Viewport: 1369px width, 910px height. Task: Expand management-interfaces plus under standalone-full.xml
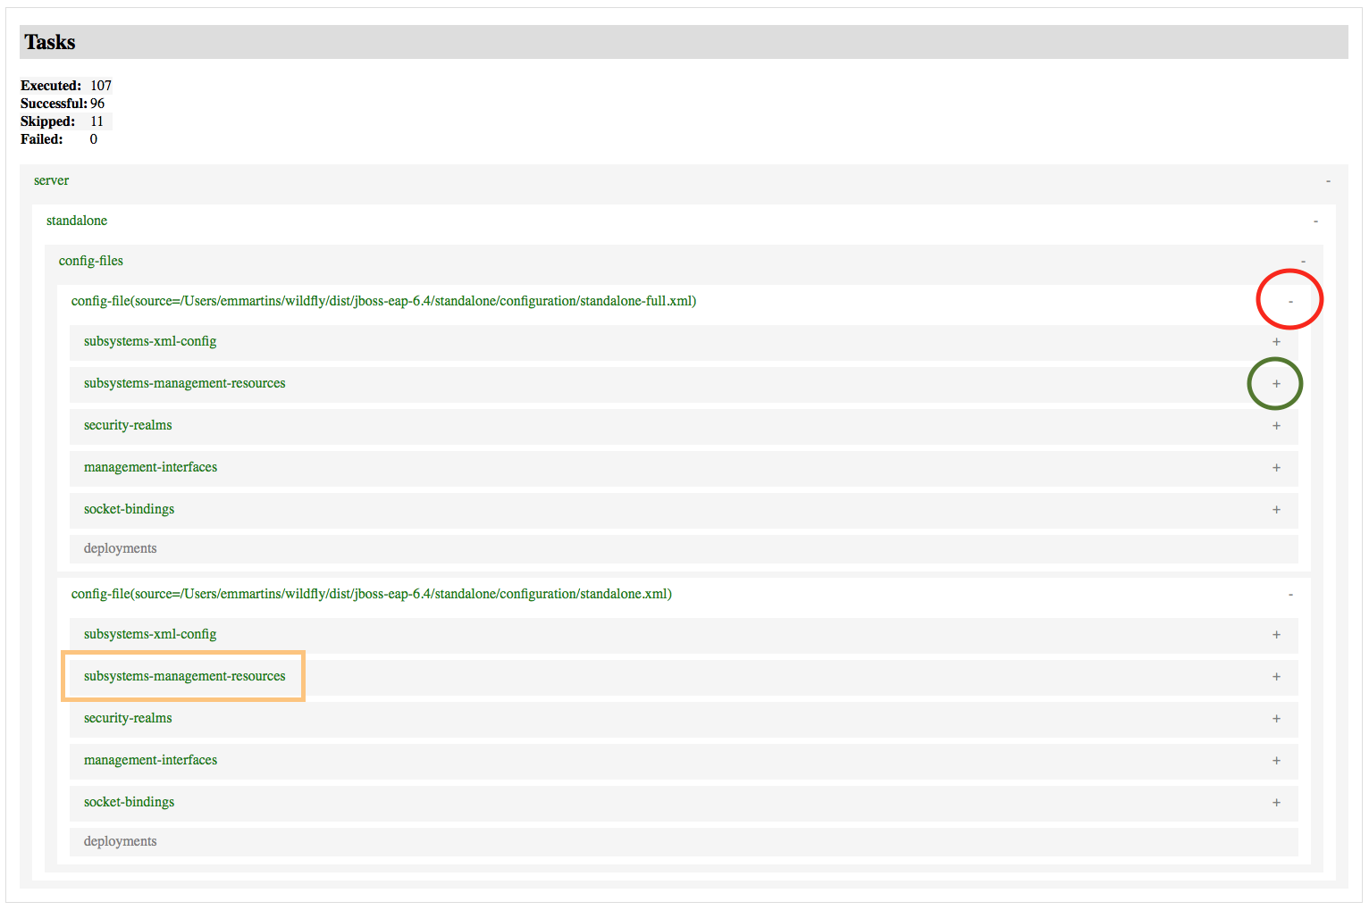click(x=1276, y=468)
